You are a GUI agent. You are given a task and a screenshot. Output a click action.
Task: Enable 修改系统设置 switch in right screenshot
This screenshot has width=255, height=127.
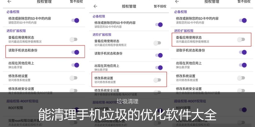coord(241,78)
